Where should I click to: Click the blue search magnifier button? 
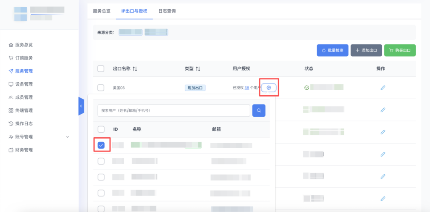click(x=259, y=110)
